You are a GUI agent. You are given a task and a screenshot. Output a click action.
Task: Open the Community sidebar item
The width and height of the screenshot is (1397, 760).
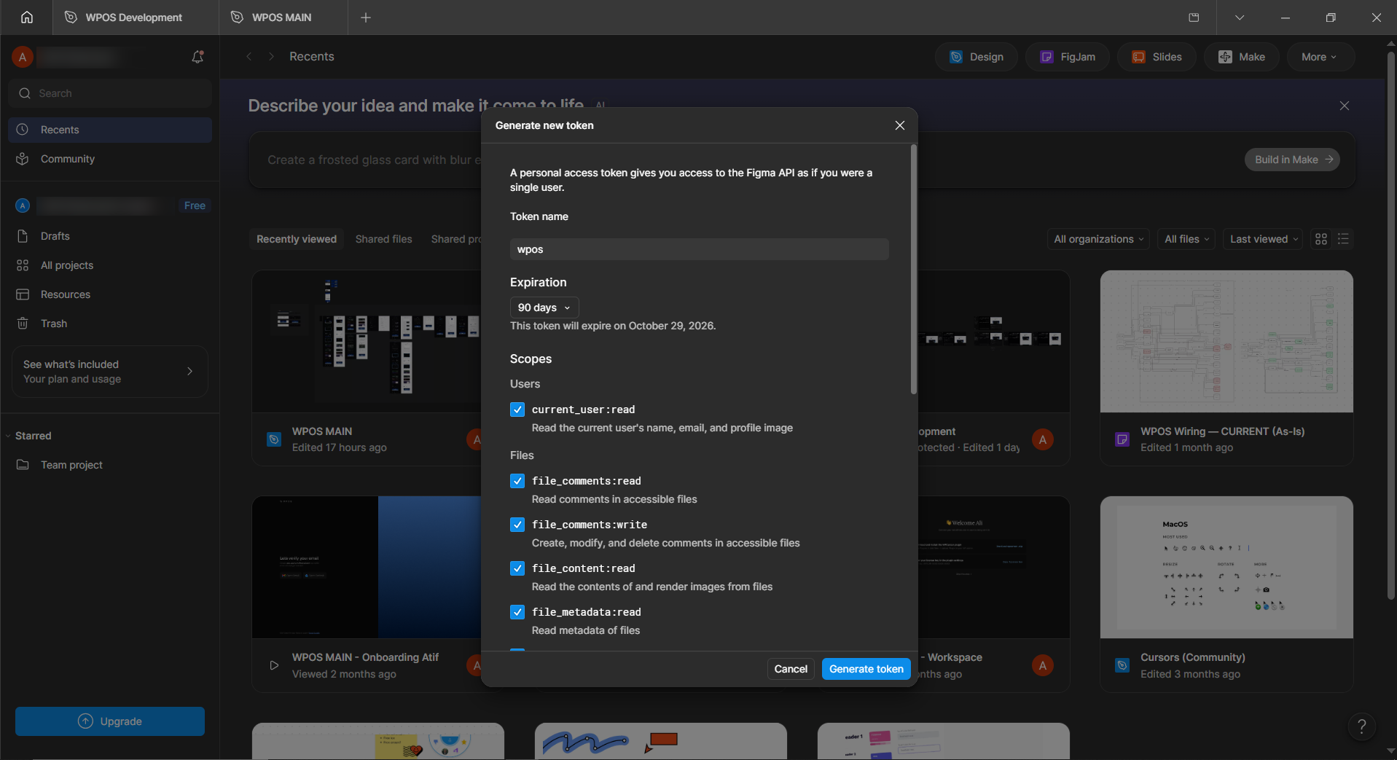tap(110, 159)
